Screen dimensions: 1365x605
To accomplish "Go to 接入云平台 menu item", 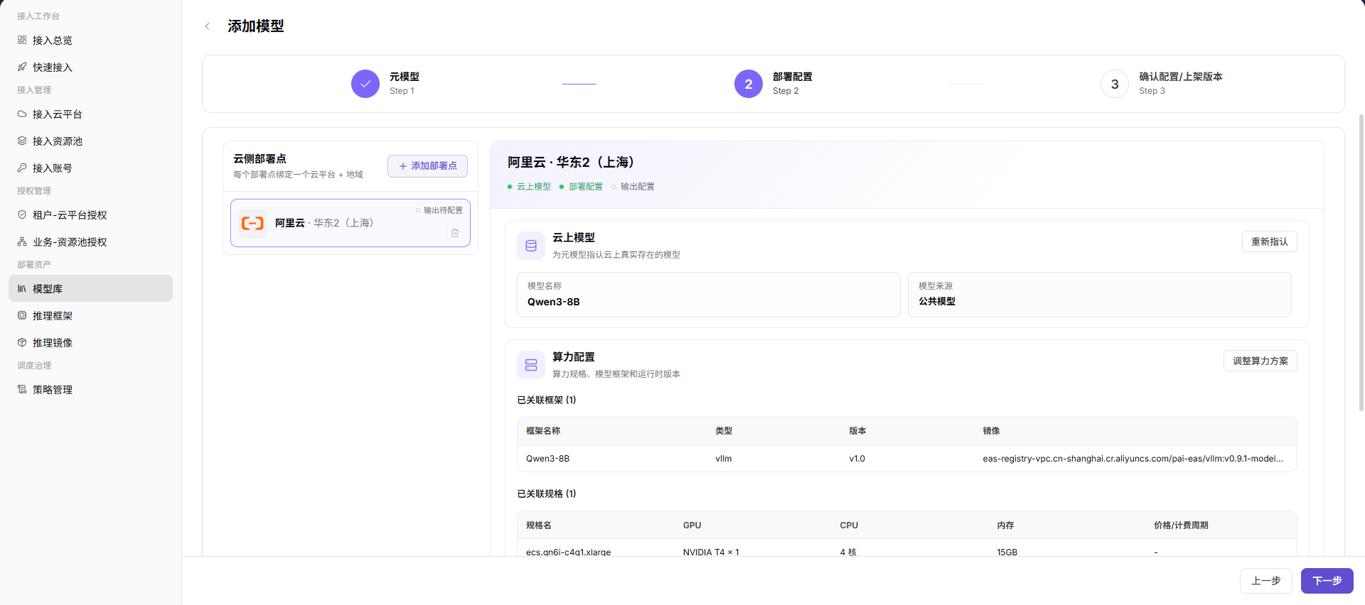I will tap(90, 114).
